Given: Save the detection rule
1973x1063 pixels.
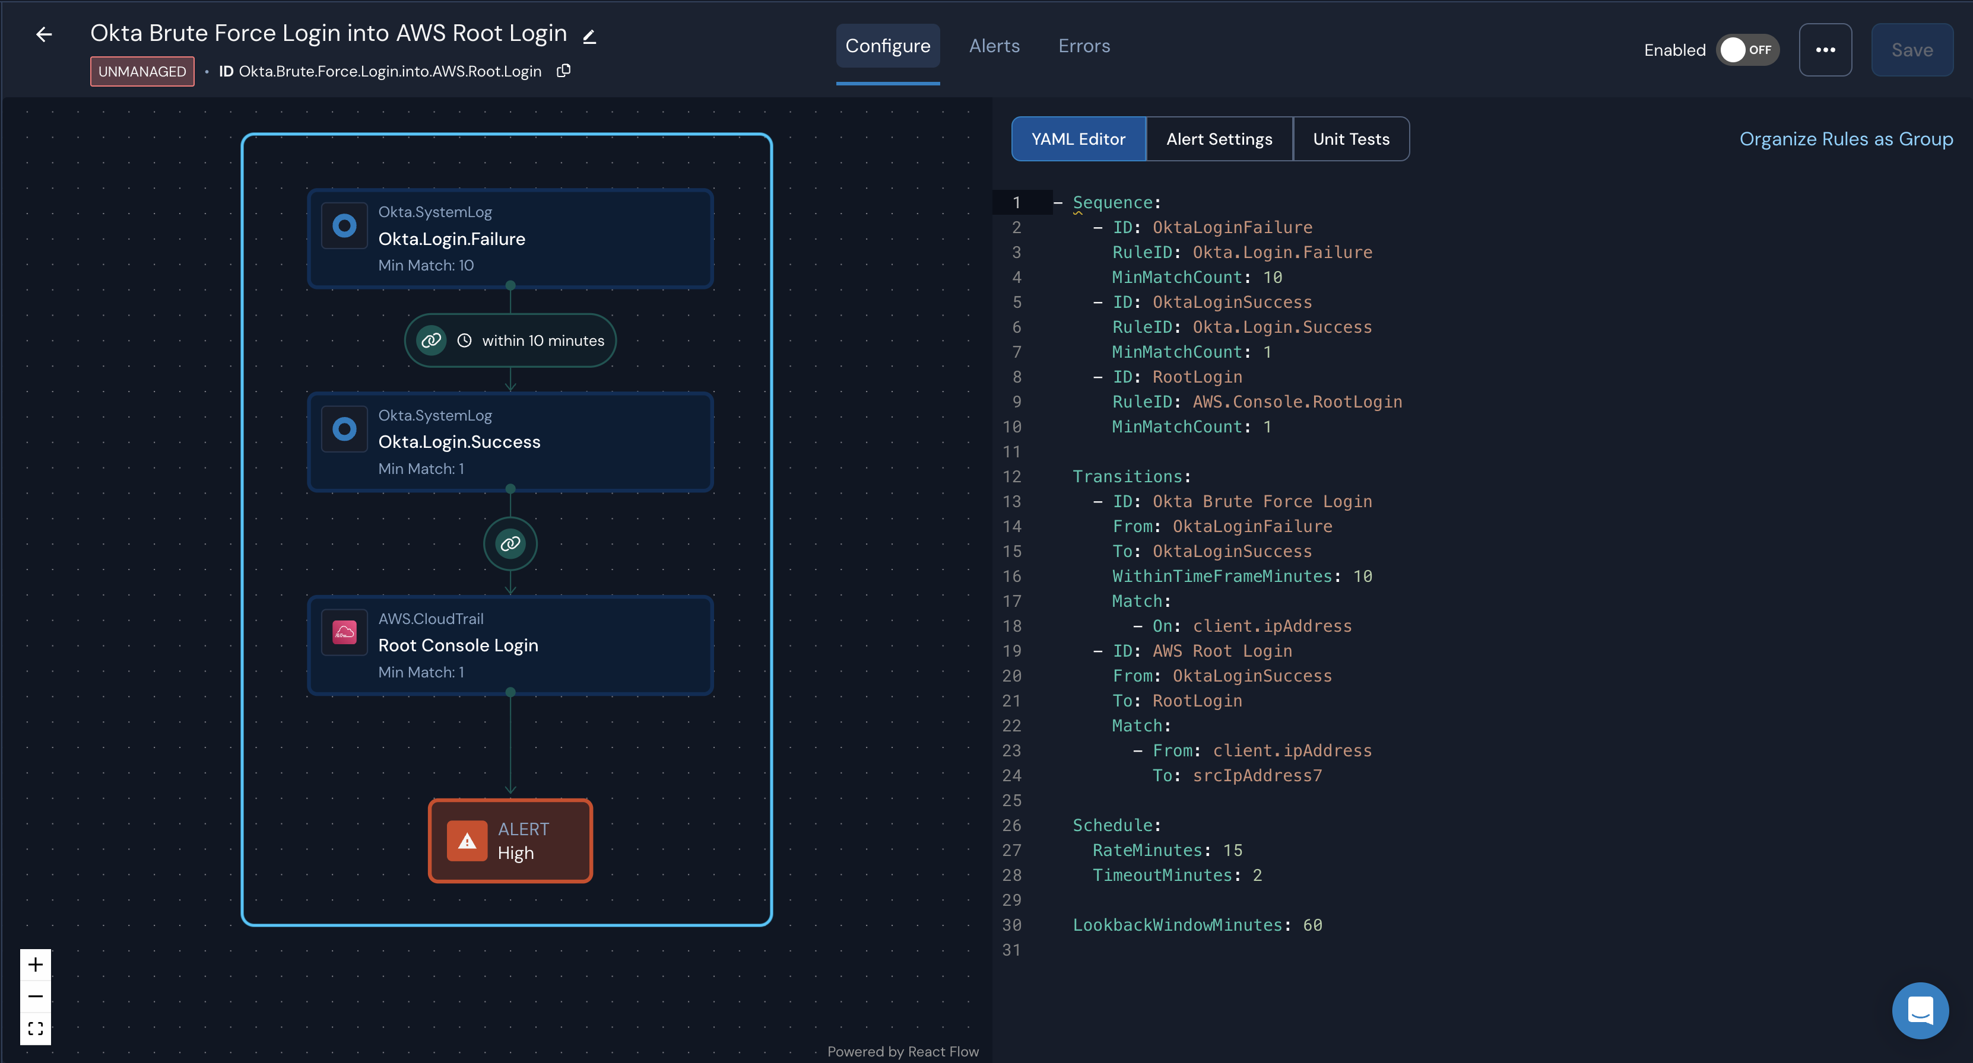Looking at the screenshot, I should 1912,50.
